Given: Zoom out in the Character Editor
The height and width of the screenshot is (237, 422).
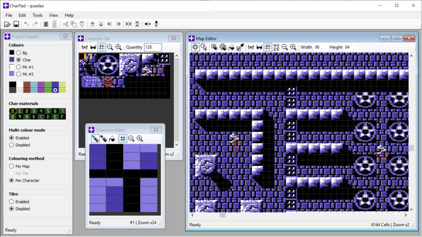Looking at the screenshot, I should coord(131,139).
